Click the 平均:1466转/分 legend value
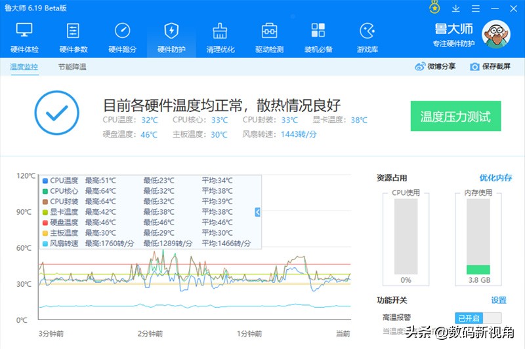525x349 pixels. tap(226, 244)
